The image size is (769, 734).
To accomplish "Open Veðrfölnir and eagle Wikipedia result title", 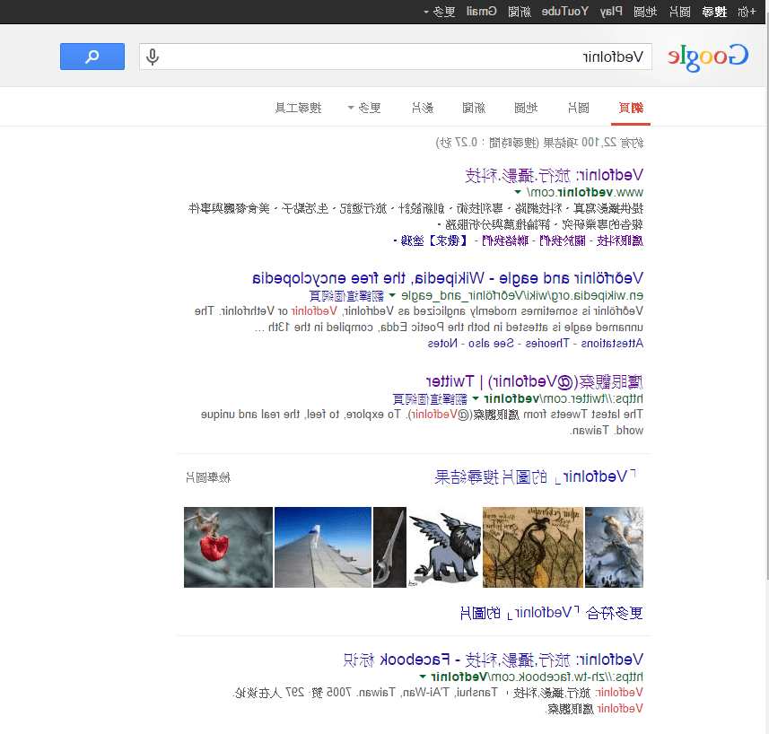I will point(447,278).
